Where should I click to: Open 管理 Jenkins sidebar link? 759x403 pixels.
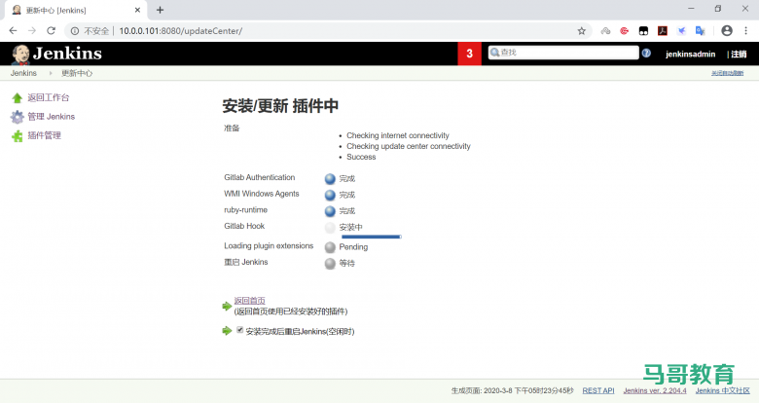(51, 117)
